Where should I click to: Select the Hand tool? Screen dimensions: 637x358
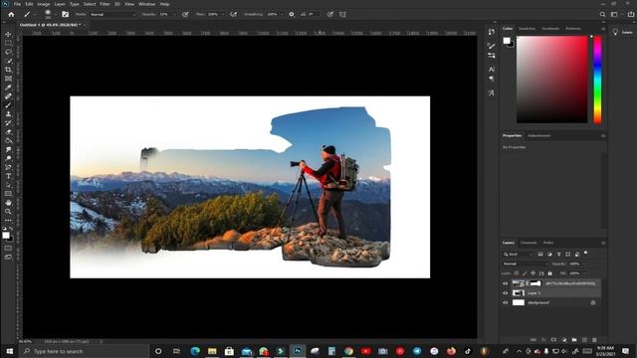tap(8, 203)
